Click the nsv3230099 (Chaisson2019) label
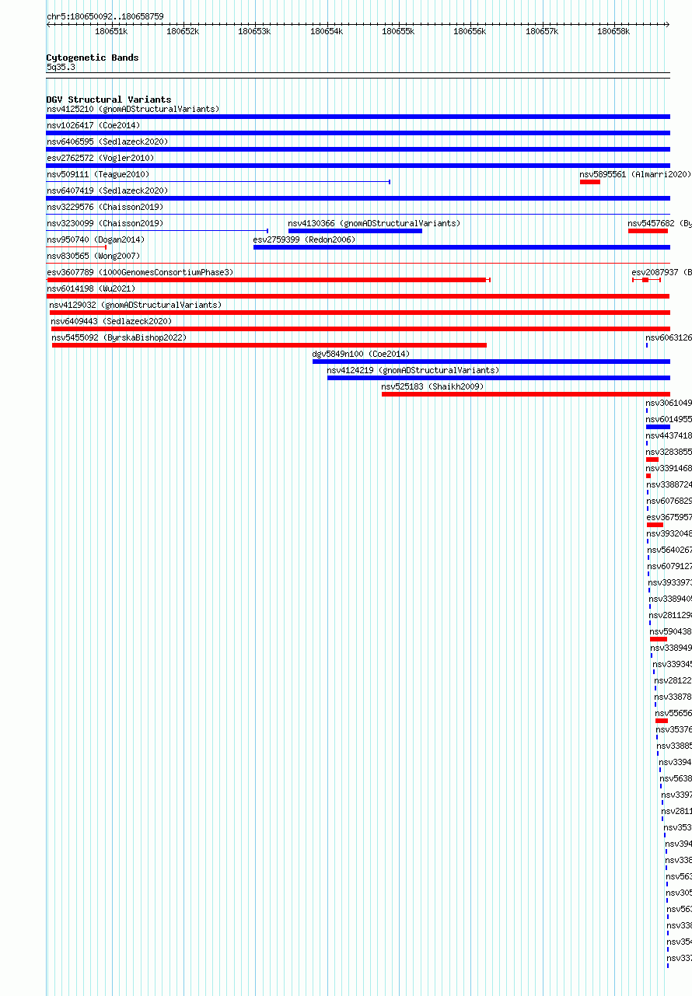This screenshot has width=692, height=996. coord(105,223)
